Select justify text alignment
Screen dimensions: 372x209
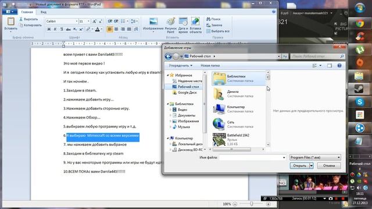point(129,29)
